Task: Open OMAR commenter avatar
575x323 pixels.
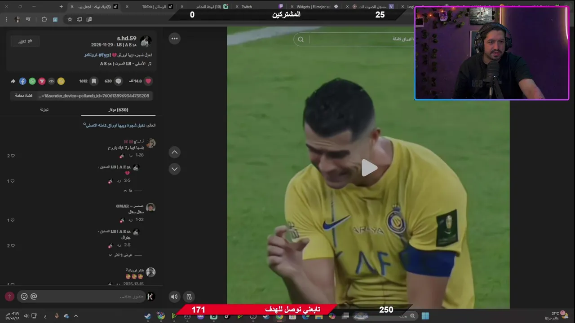Action: coord(150,207)
